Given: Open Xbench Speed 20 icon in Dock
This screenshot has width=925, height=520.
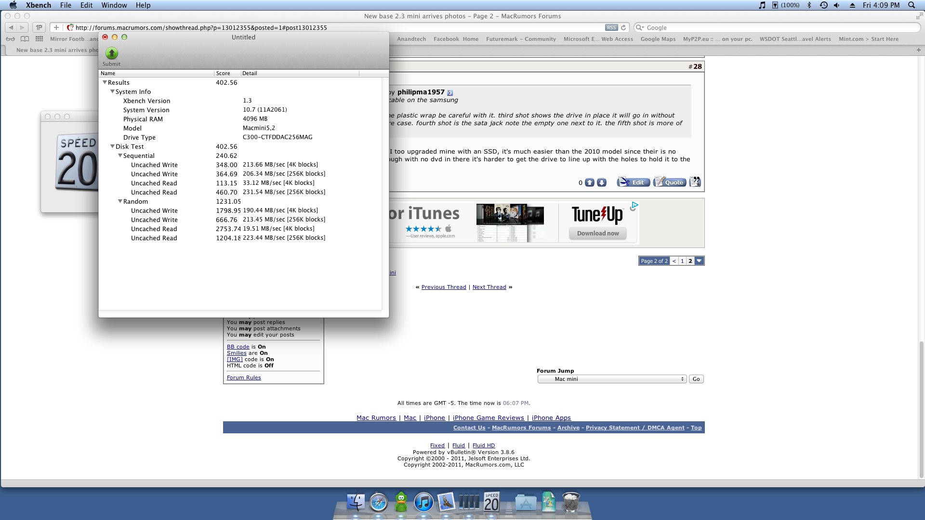Looking at the screenshot, I should click(x=491, y=502).
